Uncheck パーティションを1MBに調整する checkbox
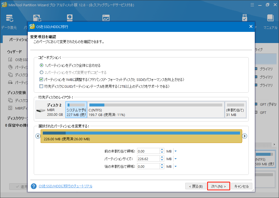The width and height of the screenshot is (279, 198). point(41,80)
